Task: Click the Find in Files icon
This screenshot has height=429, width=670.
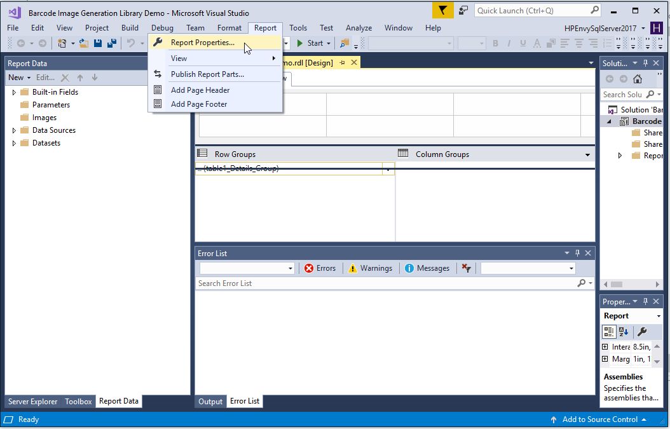Action: [345, 43]
